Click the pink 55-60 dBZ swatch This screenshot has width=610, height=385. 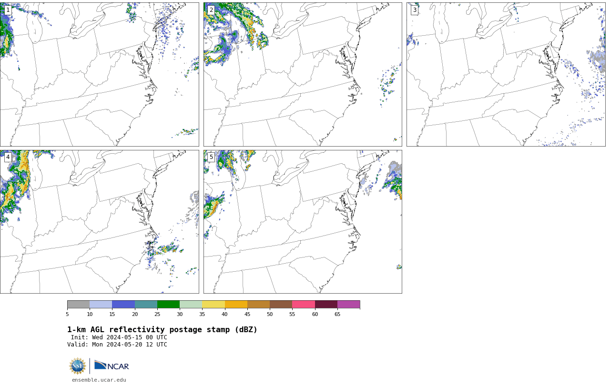point(304,305)
